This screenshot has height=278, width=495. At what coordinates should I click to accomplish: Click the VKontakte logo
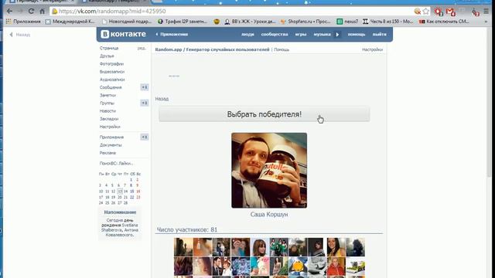124,34
